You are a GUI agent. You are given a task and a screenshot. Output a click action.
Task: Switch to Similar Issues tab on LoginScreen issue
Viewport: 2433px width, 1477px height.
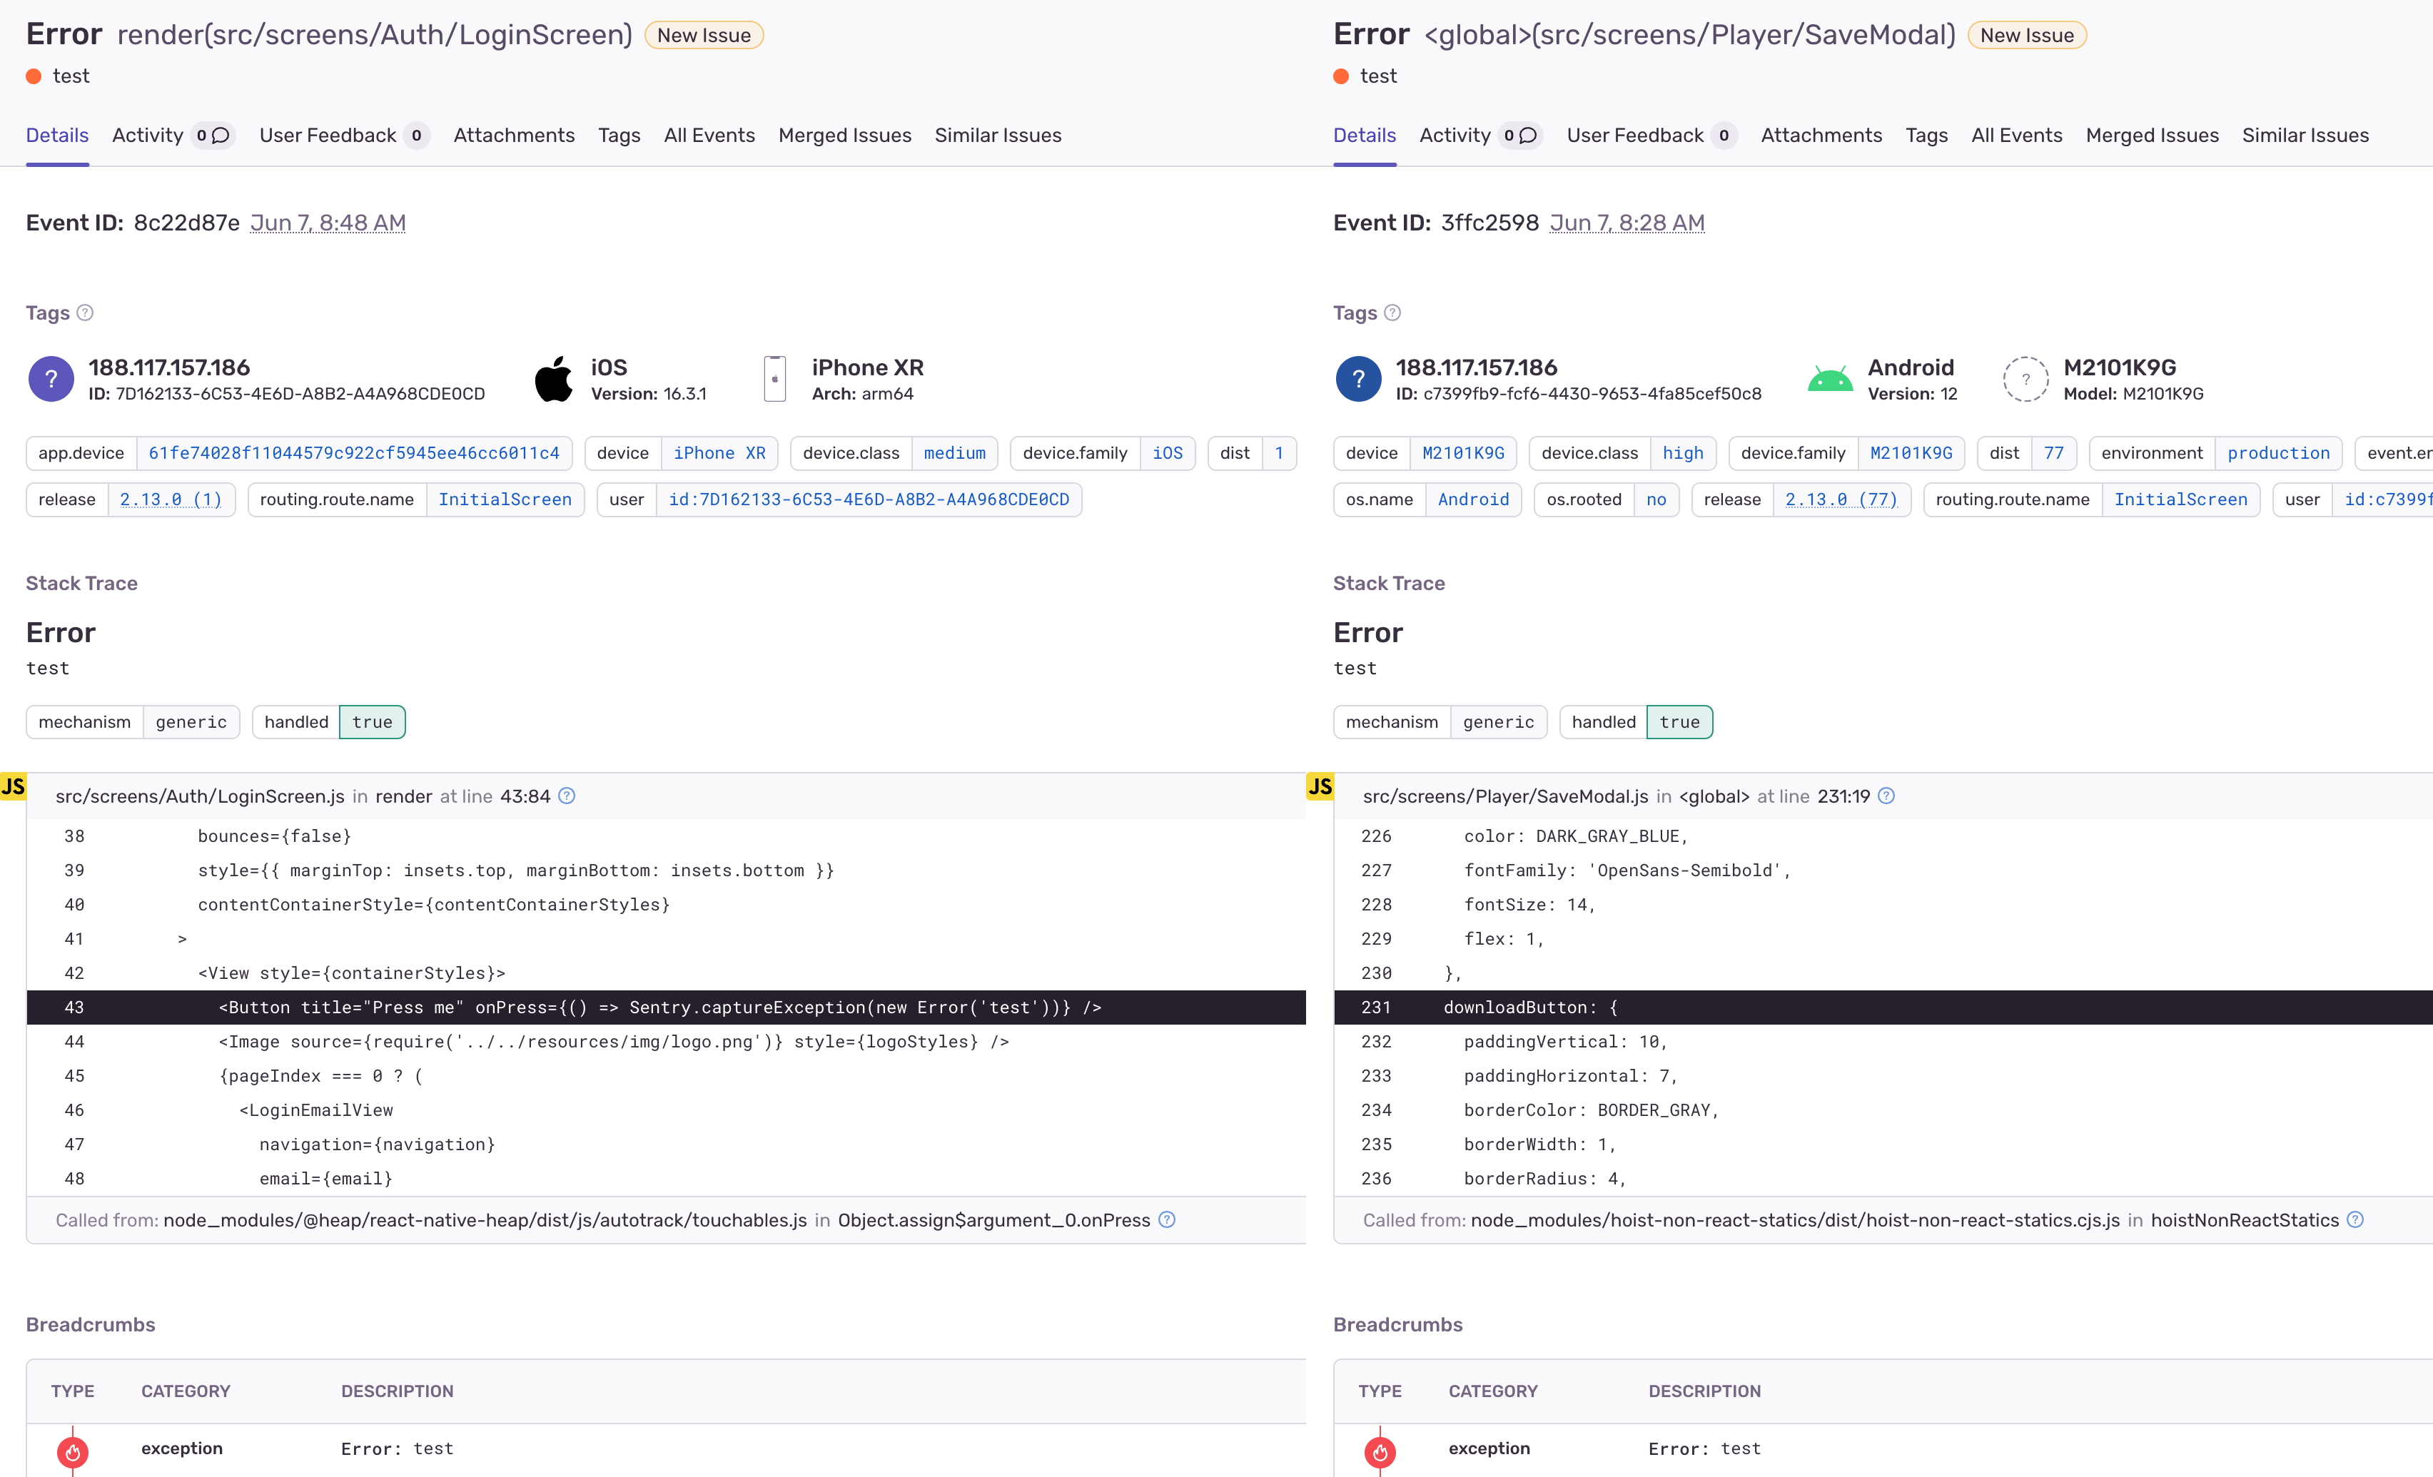pyautogui.click(x=998, y=136)
